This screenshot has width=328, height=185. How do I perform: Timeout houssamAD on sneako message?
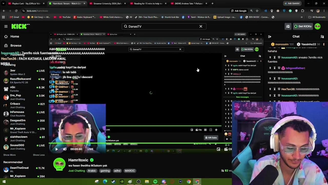pyautogui.click(x=274, y=57)
